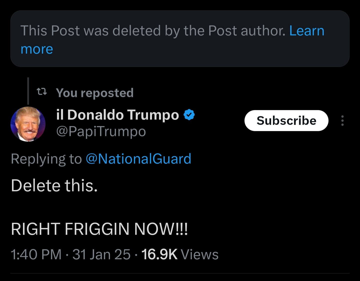Open il Donaldo Trumpo's profile picture

click(x=28, y=124)
